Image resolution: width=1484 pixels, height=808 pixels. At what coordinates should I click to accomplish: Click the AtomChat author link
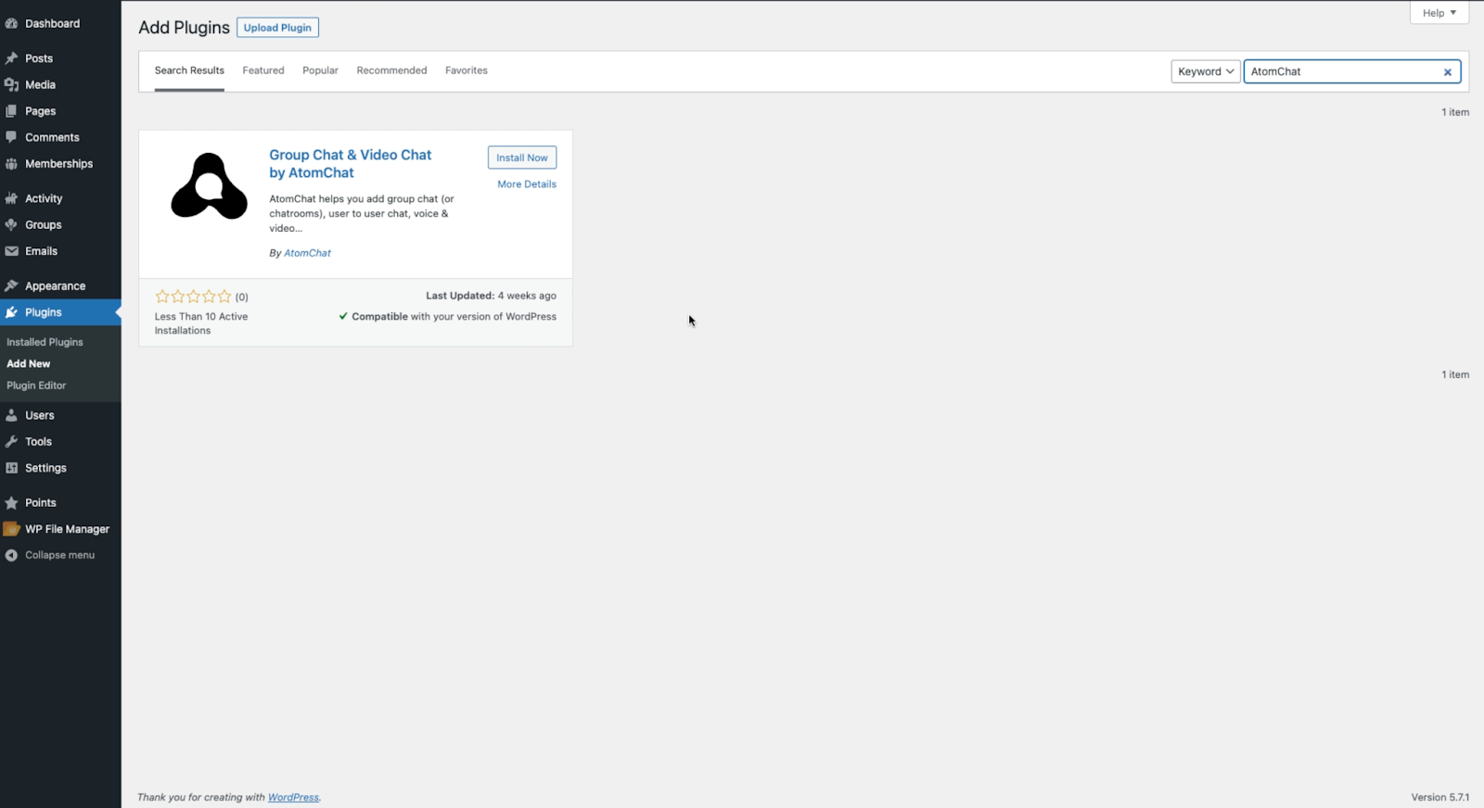pyautogui.click(x=307, y=253)
